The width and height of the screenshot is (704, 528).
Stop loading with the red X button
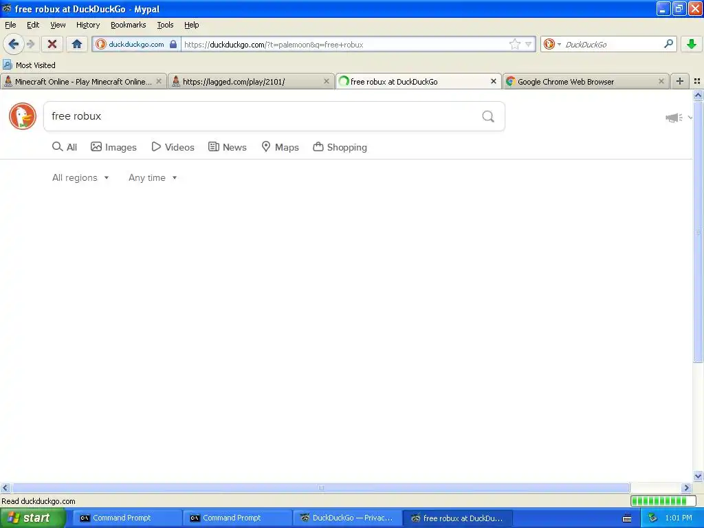(x=52, y=44)
